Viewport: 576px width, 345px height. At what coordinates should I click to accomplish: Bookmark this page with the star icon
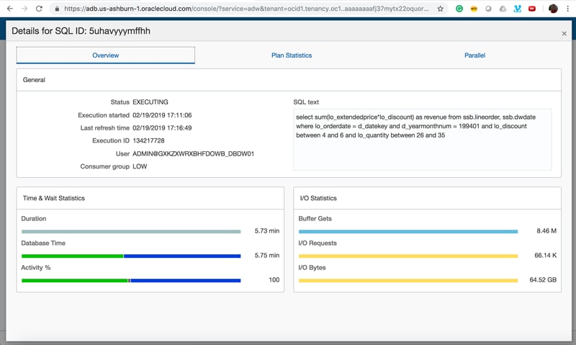[x=441, y=9]
